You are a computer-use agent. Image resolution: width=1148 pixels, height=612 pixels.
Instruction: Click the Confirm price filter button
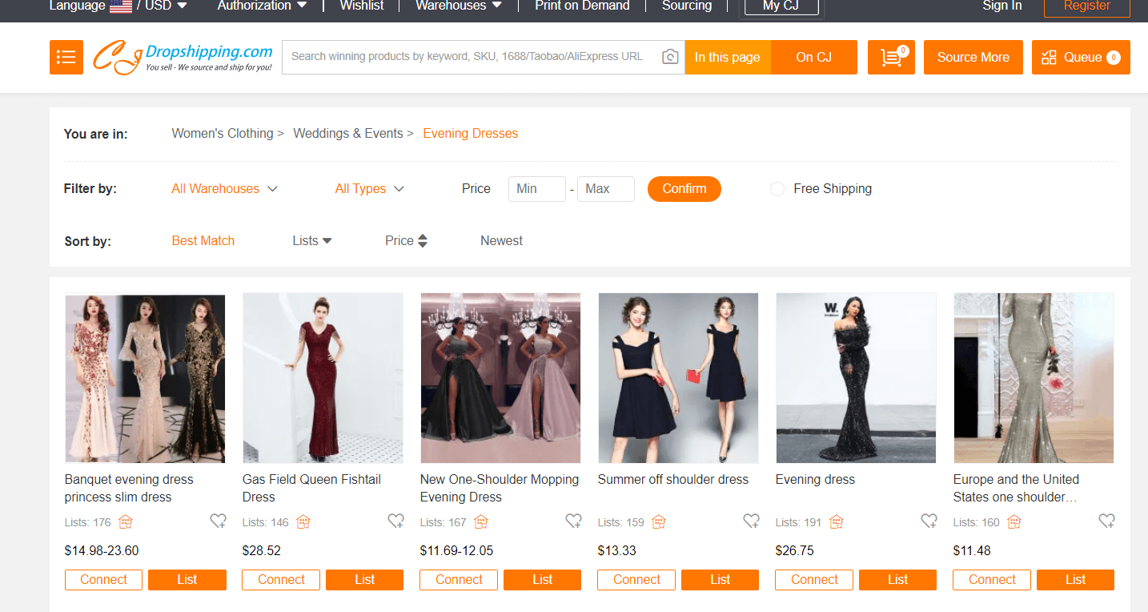(684, 189)
